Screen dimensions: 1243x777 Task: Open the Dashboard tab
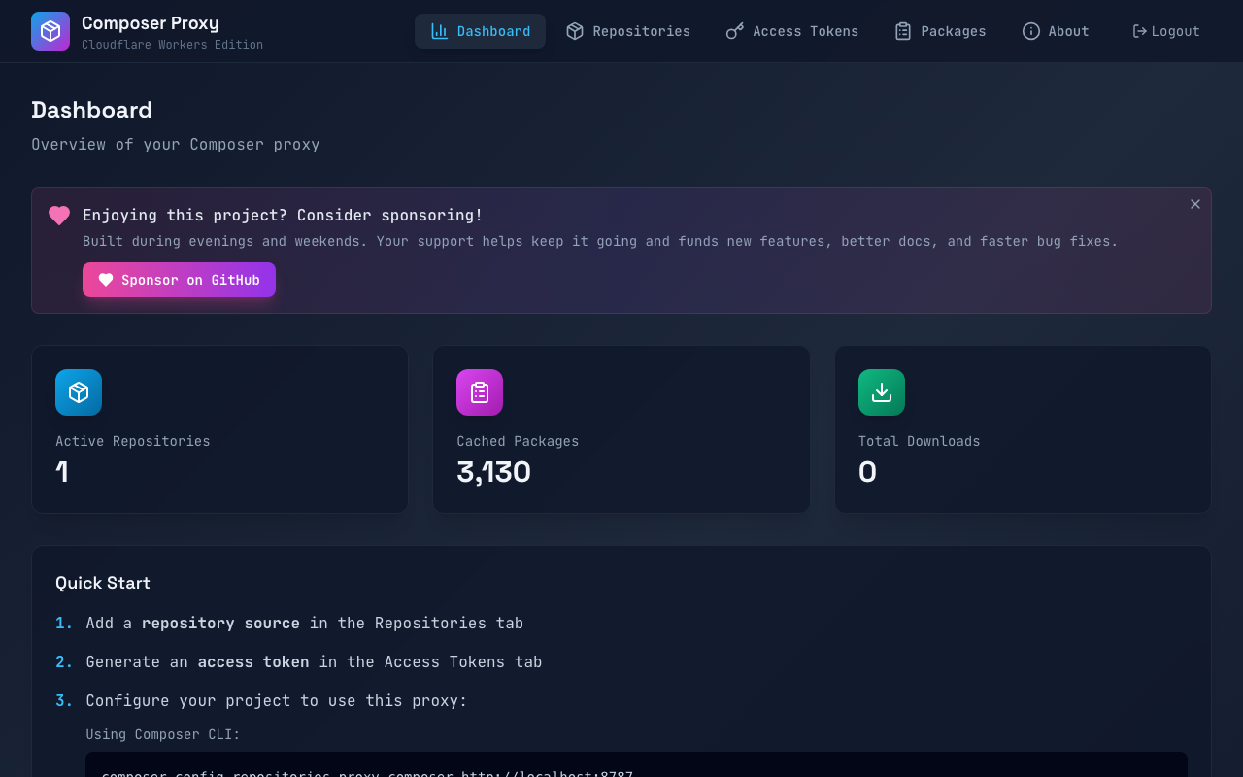pos(480,31)
